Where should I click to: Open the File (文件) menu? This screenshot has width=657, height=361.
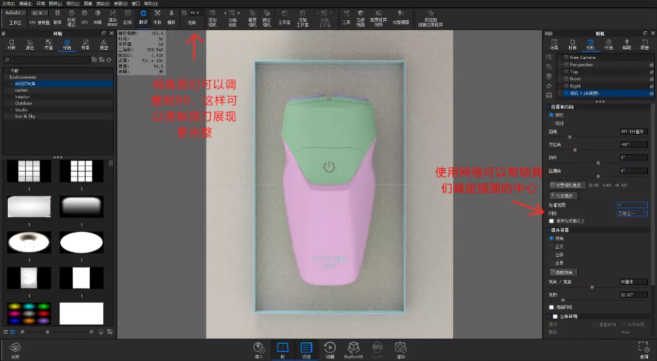point(9,3)
